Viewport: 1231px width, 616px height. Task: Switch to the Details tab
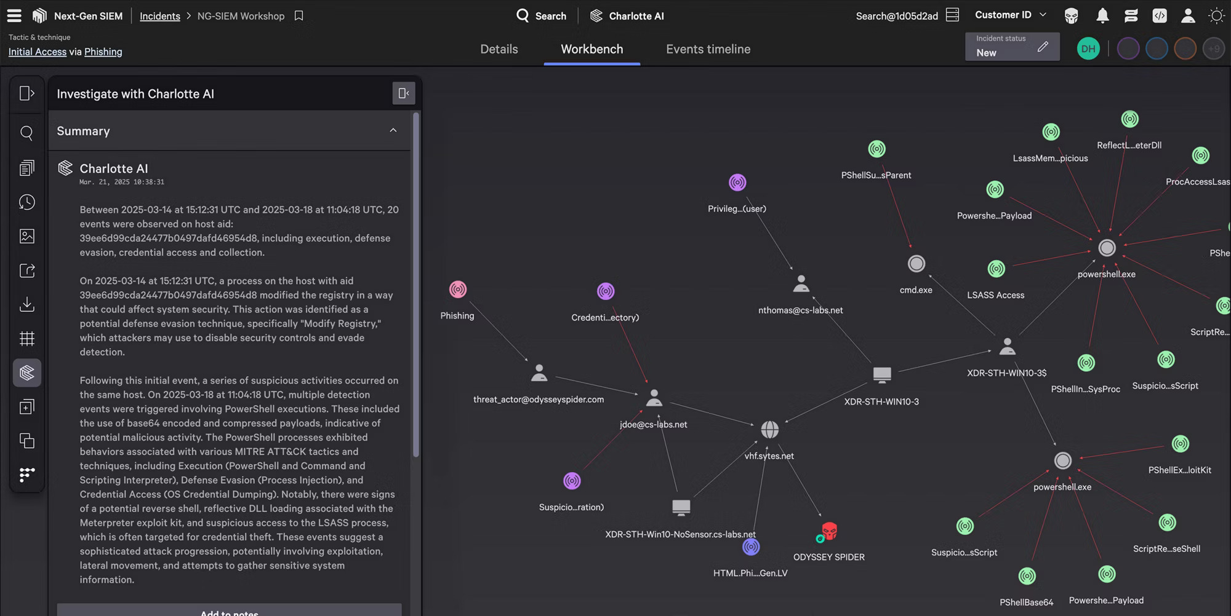(499, 49)
